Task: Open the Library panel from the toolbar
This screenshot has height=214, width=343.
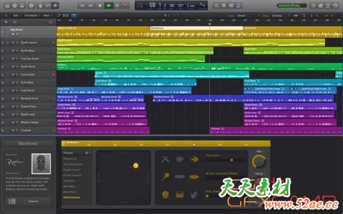Action: point(7,6)
